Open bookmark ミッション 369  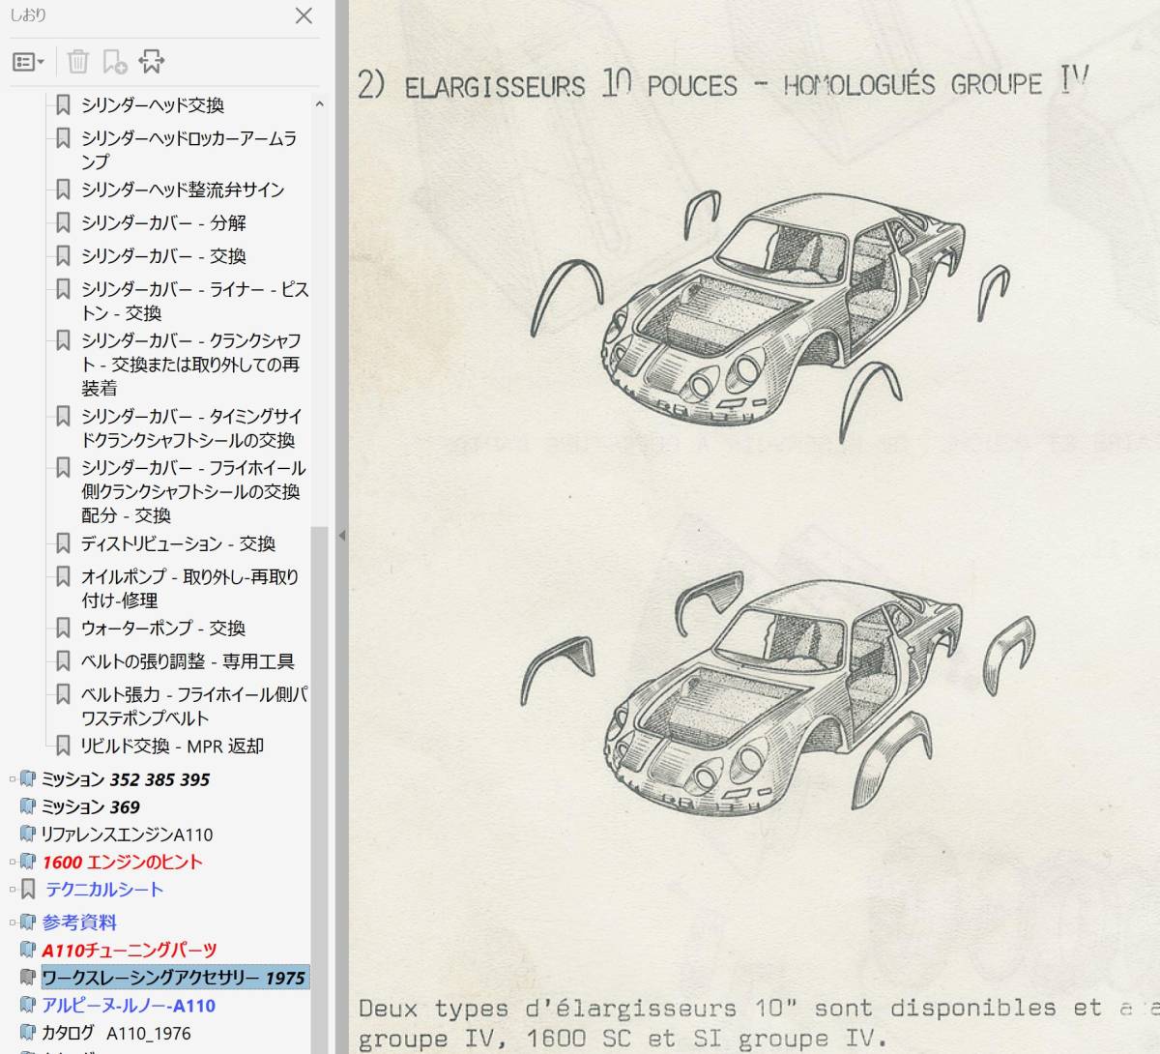click(x=91, y=806)
